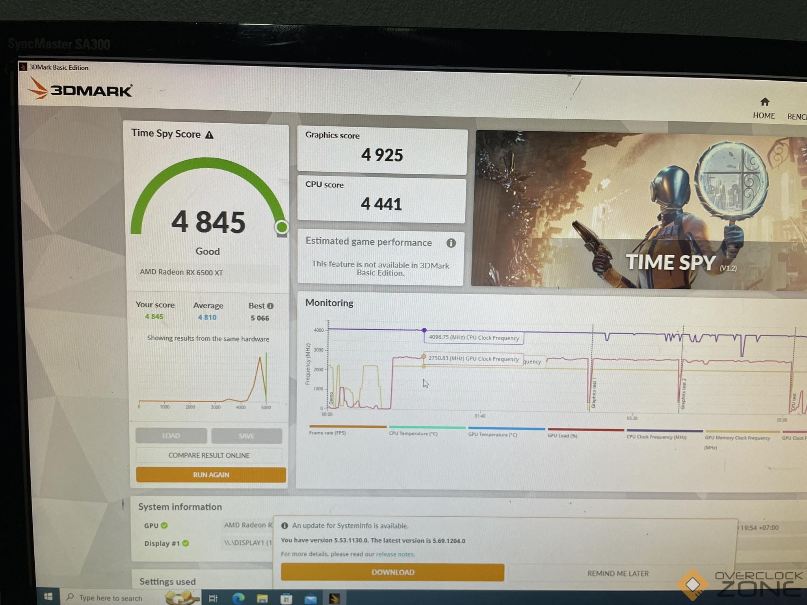Toggle GPU Memory Clock Frequency legend bar
Viewport: 807px width, 605px height.
(742, 432)
